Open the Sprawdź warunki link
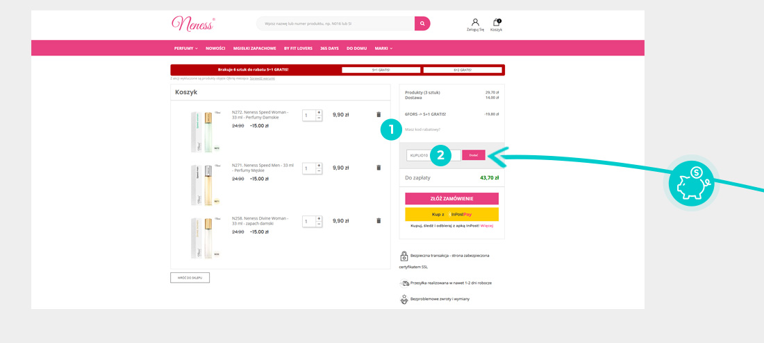764x343 pixels. 262,78
